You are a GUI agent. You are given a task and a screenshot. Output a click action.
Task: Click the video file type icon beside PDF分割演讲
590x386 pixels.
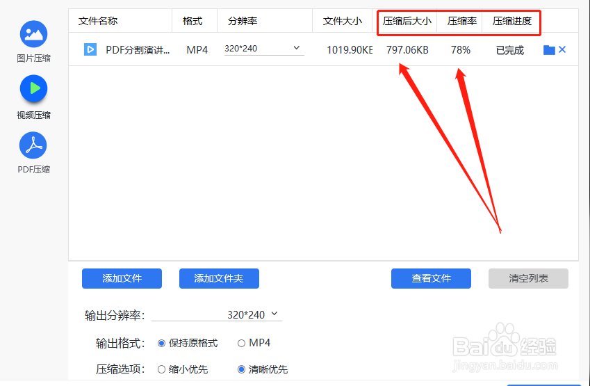tap(90, 49)
